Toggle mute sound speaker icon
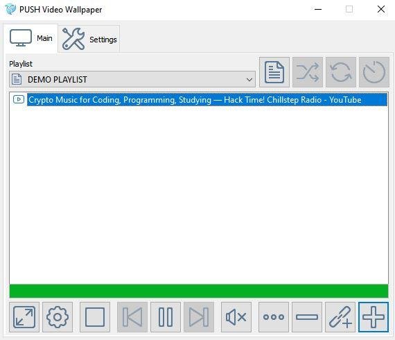Image resolution: width=395 pixels, height=340 pixels. point(236,317)
